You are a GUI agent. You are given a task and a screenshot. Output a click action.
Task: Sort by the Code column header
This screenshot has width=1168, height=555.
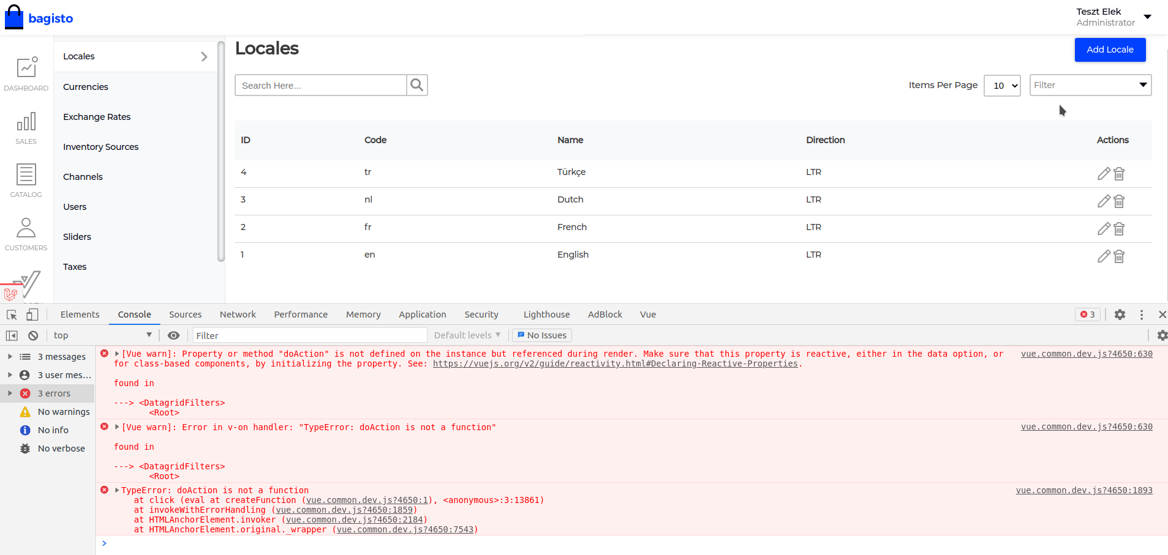pos(375,140)
